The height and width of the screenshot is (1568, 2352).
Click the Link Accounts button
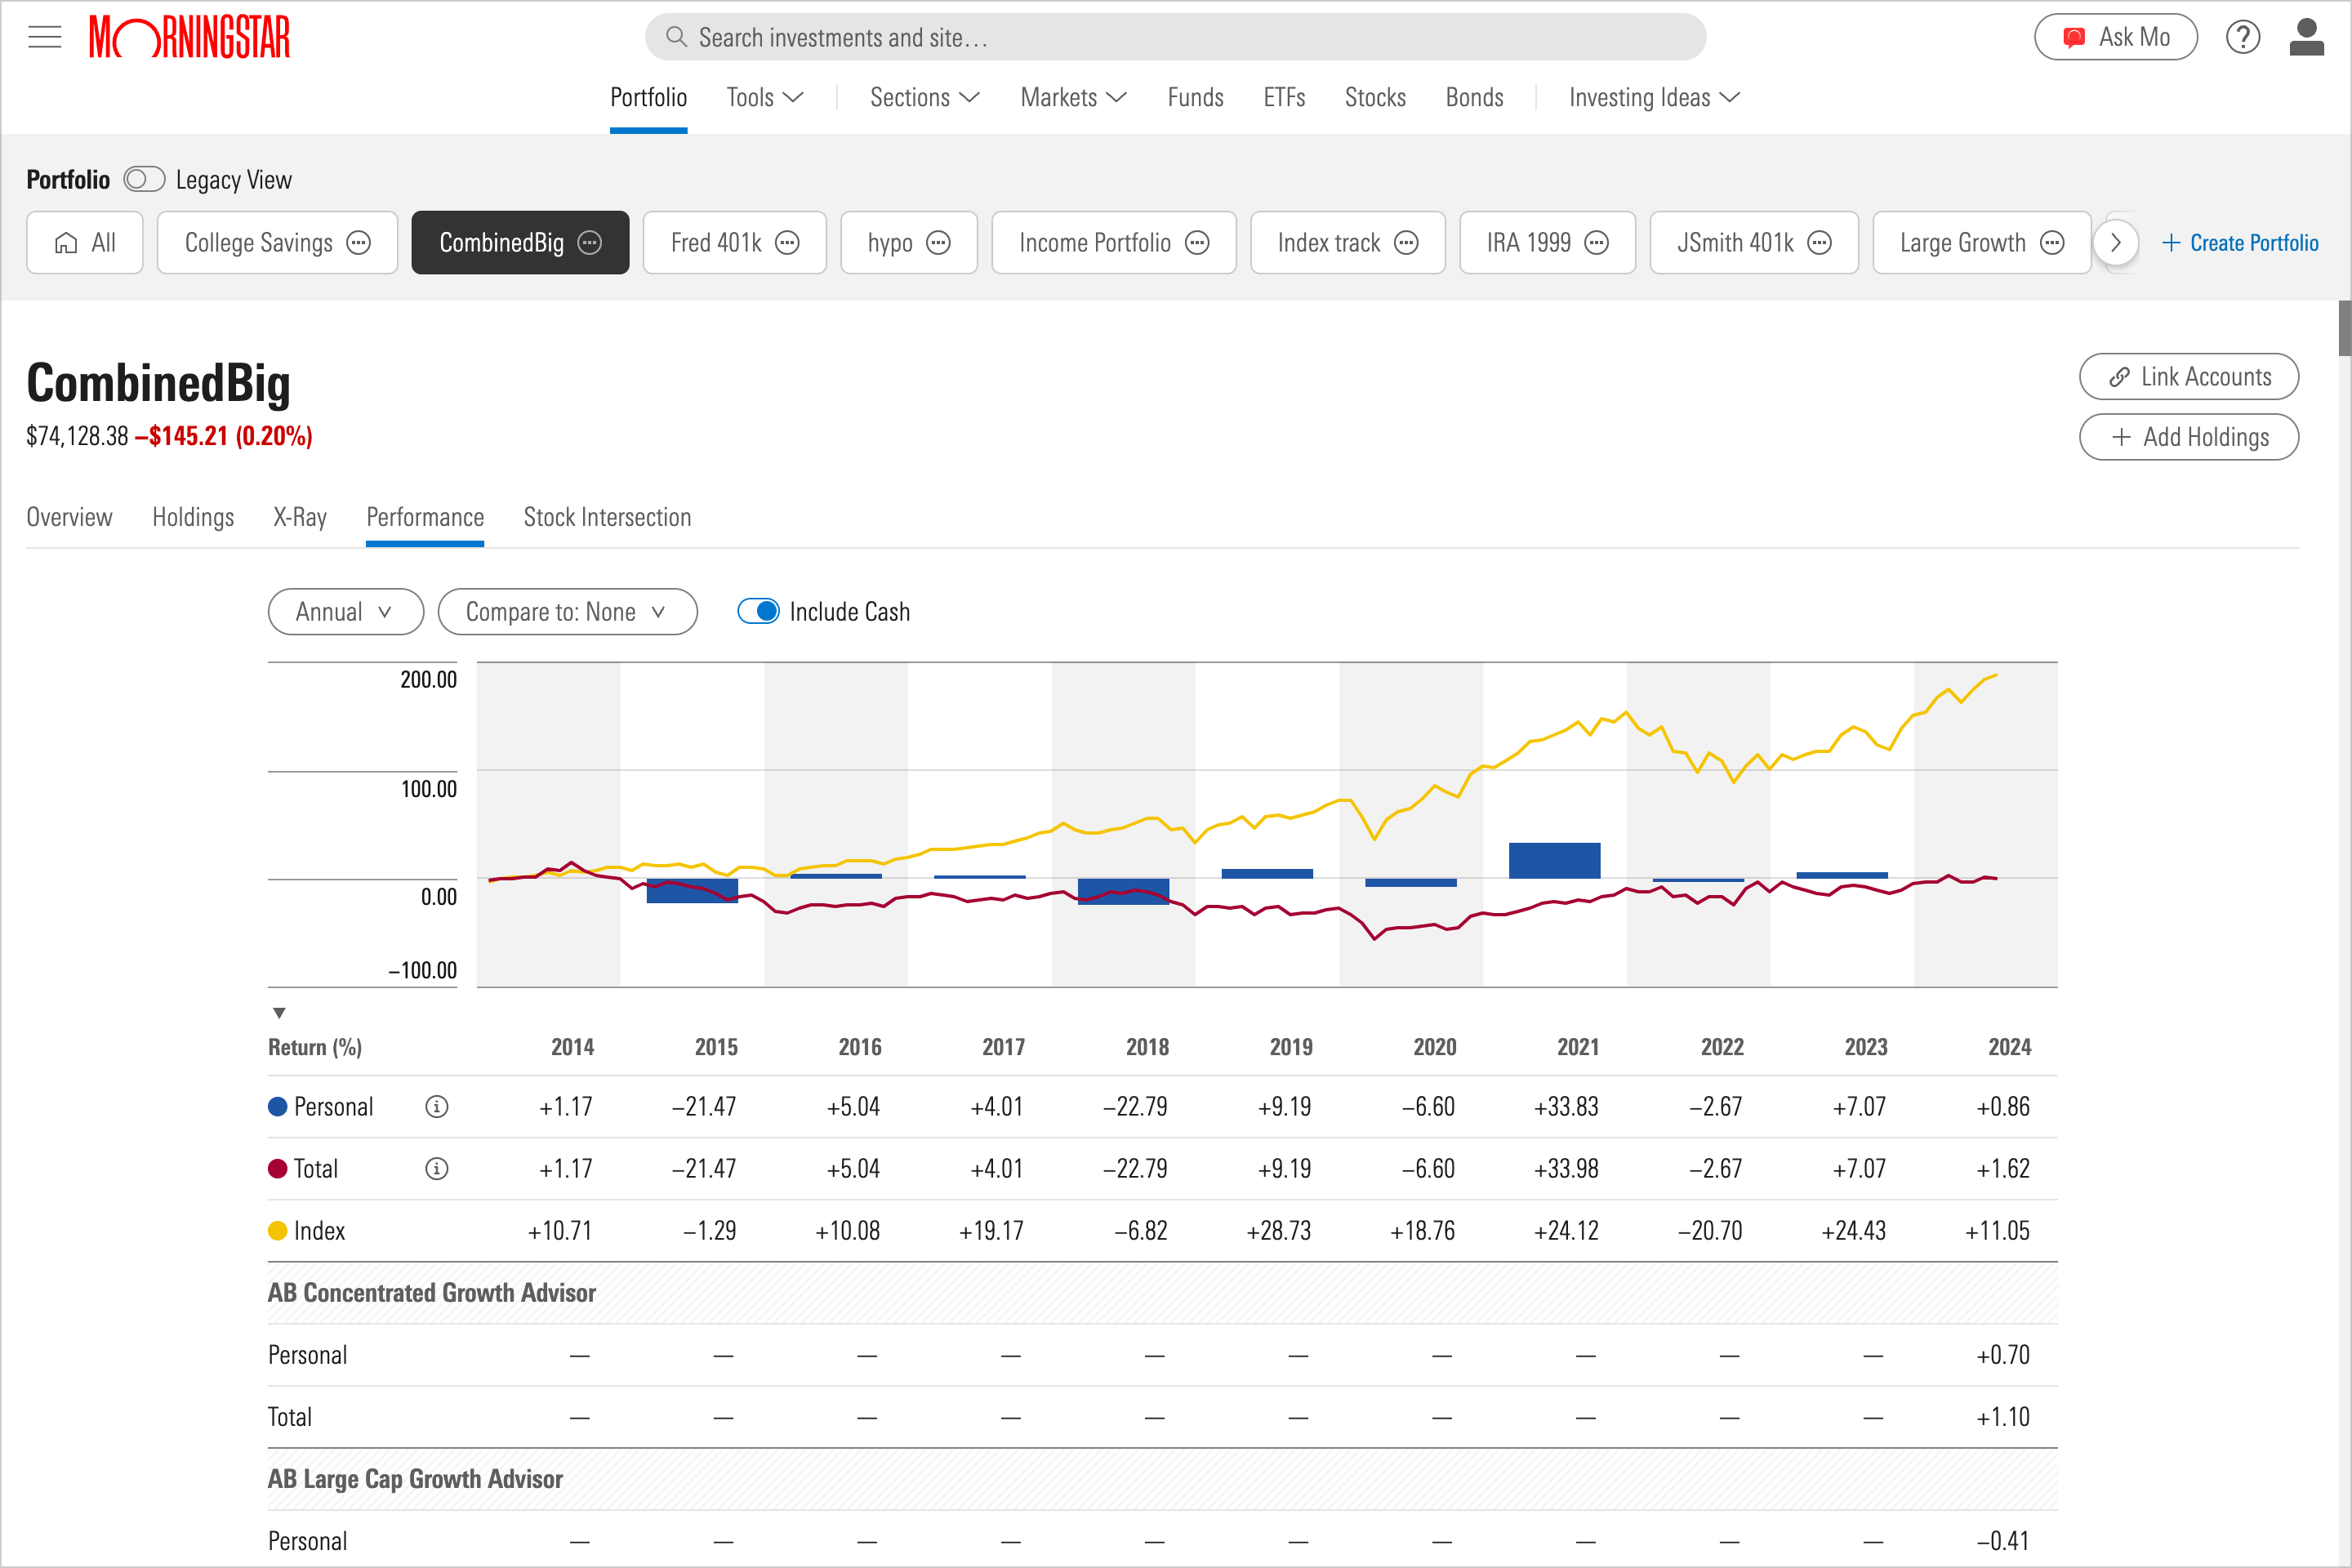pyautogui.click(x=2189, y=377)
